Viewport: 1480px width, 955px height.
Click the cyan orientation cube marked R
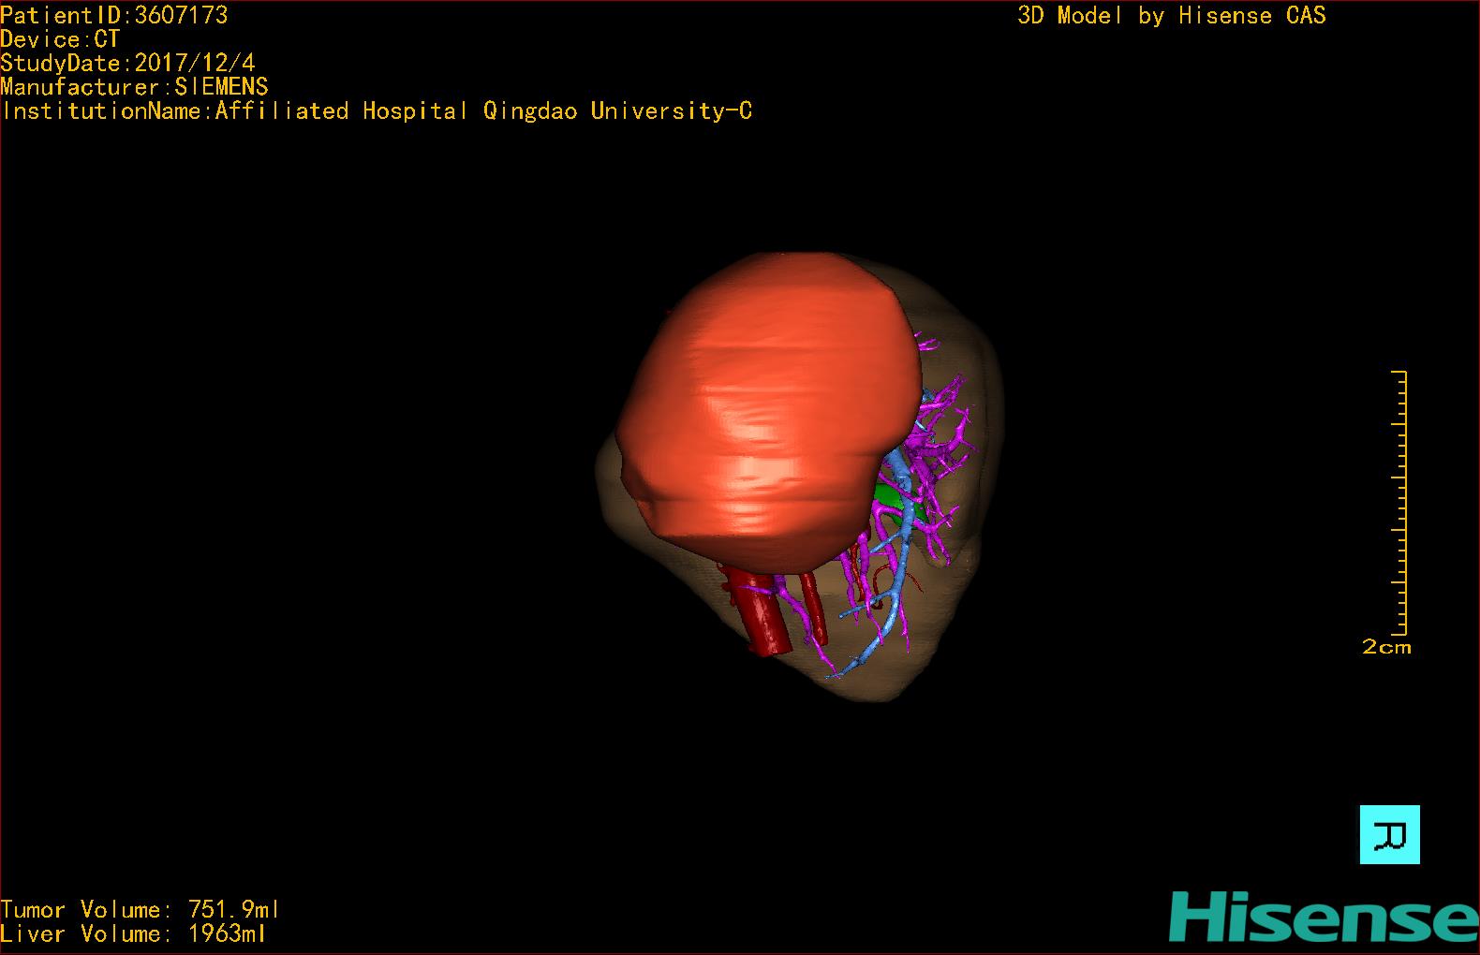[x=1389, y=834]
